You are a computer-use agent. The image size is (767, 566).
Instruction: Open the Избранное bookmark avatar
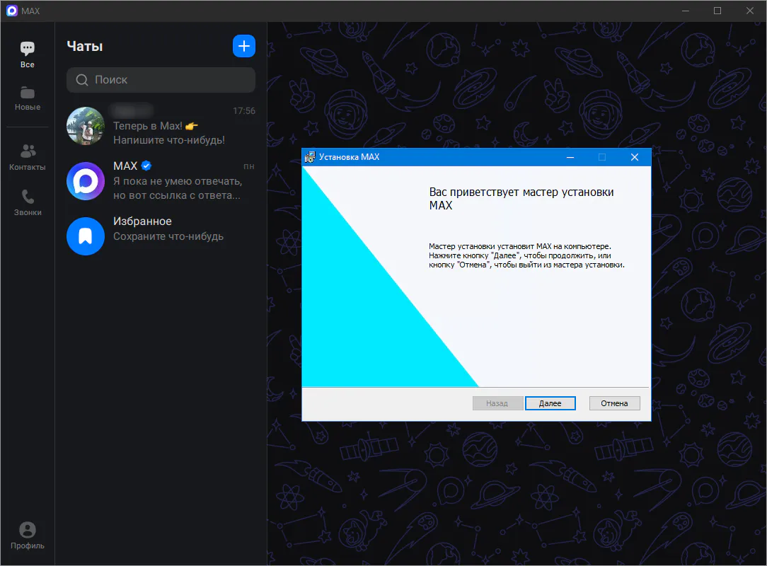(86, 236)
